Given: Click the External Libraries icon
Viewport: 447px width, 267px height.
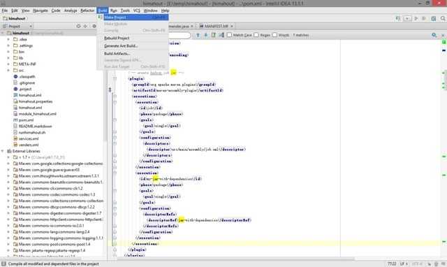Looking at the screenshot, I should point(9,151).
